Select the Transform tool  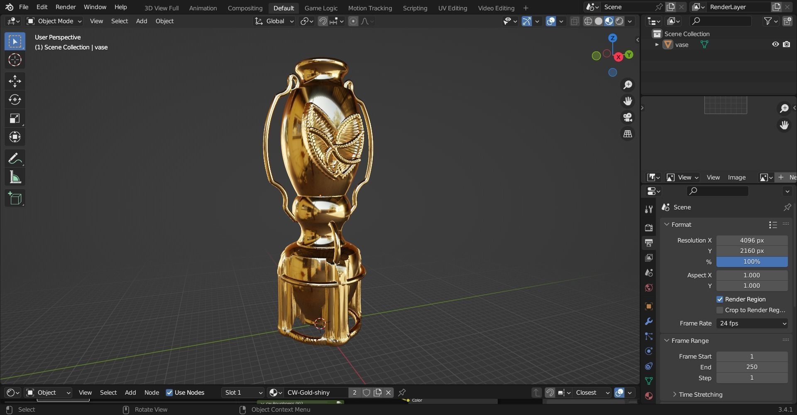[x=15, y=137]
